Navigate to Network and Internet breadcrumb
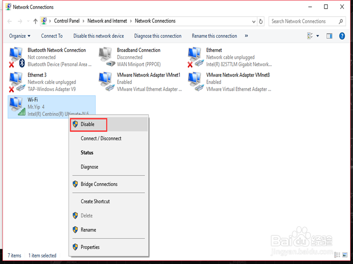 click(x=107, y=21)
